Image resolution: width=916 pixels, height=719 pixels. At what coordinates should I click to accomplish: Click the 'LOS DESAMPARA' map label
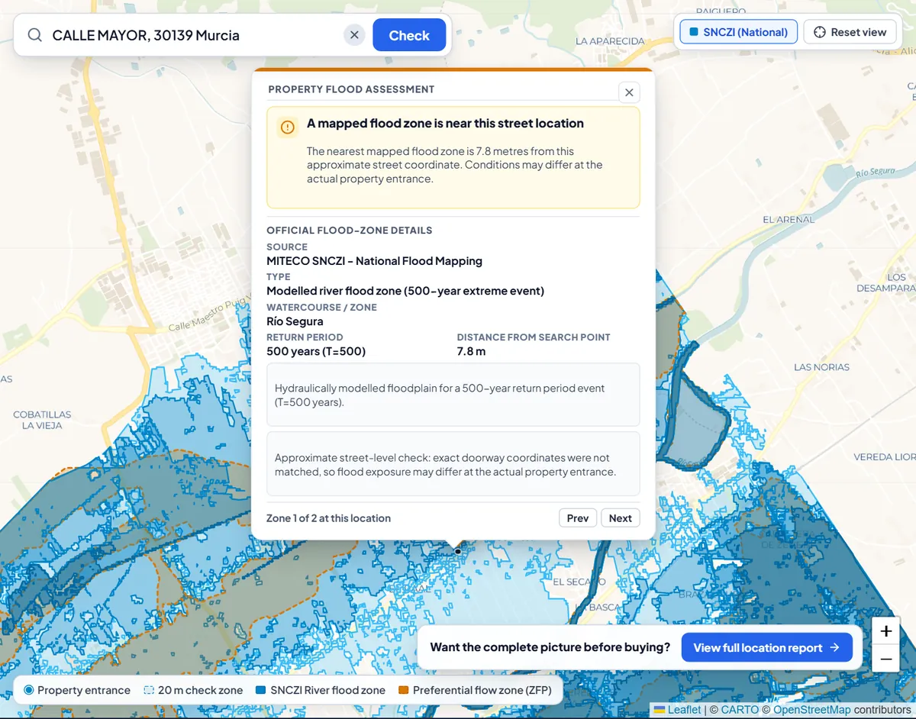[886, 283]
